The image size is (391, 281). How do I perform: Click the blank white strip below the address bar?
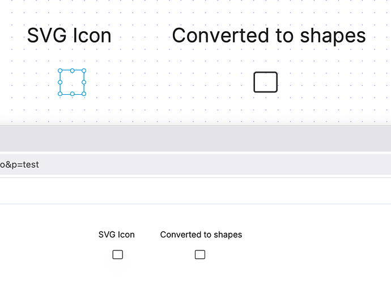(195, 191)
